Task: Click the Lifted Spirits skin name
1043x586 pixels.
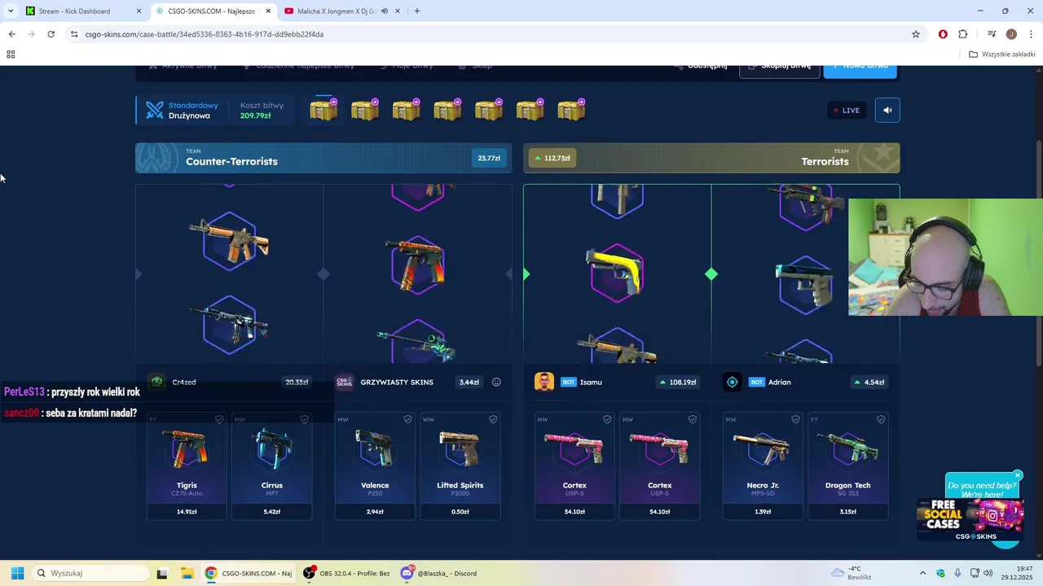Action: click(460, 485)
